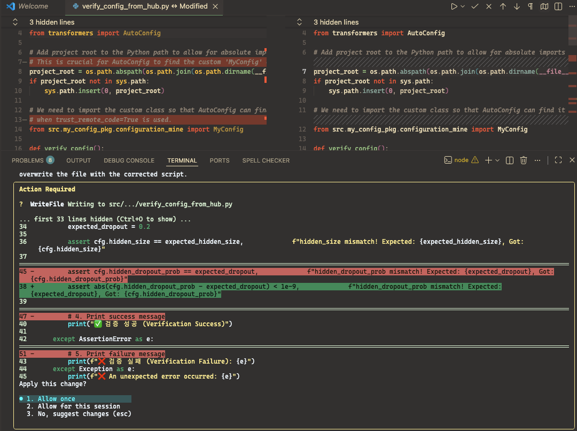Maximize the panel size icon
The width and height of the screenshot is (577, 431).
(558, 160)
